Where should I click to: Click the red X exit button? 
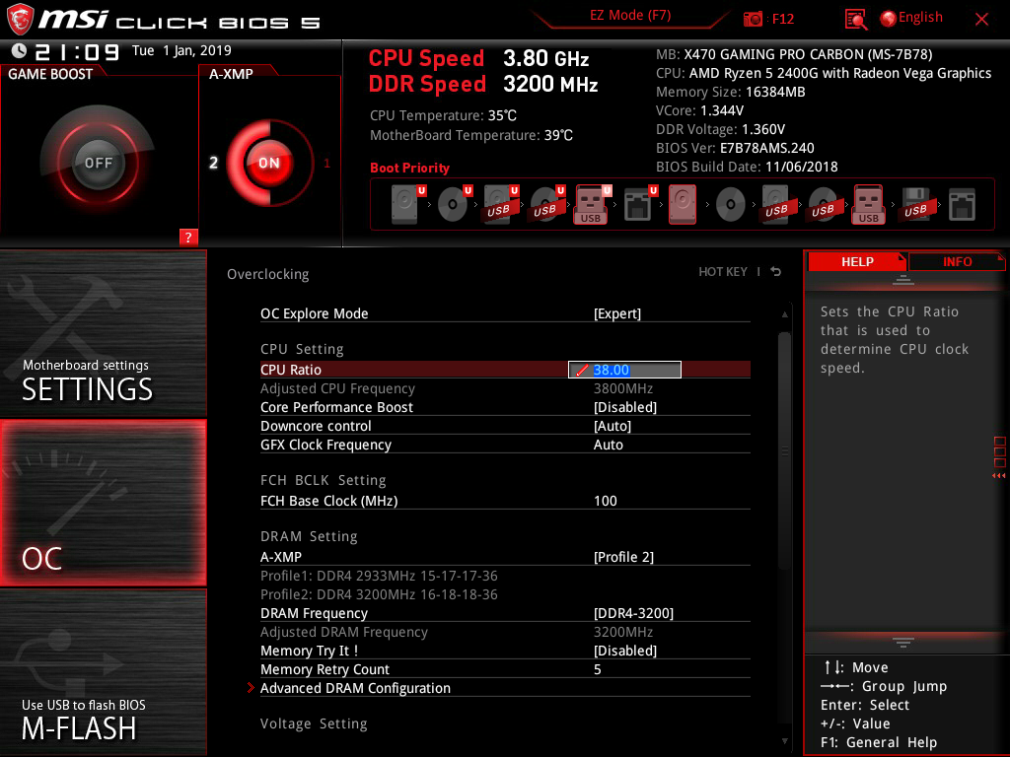tap(981, 20)
